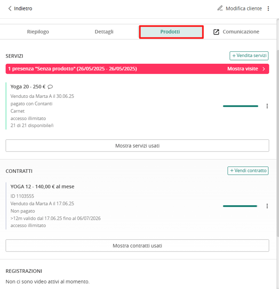Click the external link icon beside Comunicazione
This screenshot has width=279, height=289.
216,32
